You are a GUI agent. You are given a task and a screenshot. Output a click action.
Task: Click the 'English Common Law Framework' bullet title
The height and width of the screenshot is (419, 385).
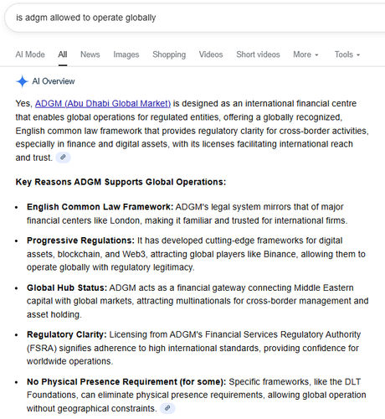click(100, 207)
